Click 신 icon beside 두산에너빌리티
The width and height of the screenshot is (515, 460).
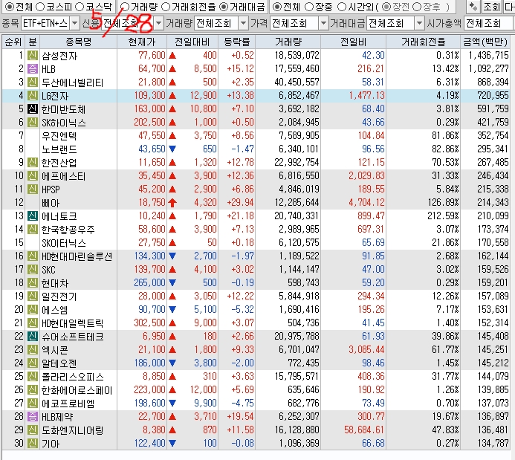pos(33,82)
